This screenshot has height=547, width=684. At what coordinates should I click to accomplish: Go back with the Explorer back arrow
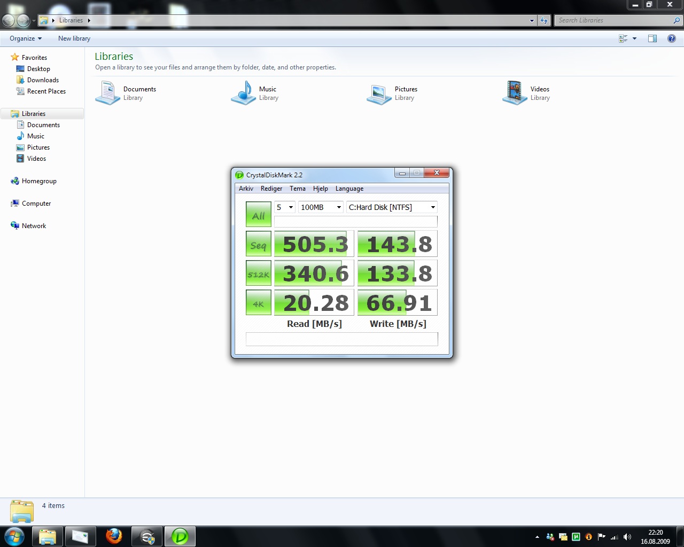click(9, 20)
